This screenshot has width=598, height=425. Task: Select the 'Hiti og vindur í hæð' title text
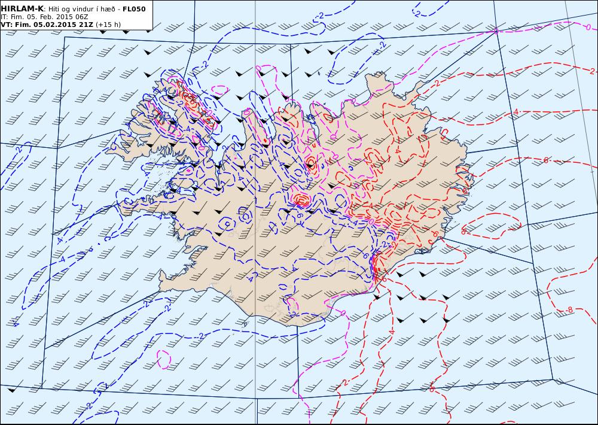pos(81,9)
